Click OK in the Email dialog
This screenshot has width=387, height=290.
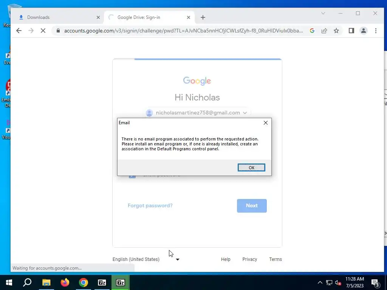(251, 167)
